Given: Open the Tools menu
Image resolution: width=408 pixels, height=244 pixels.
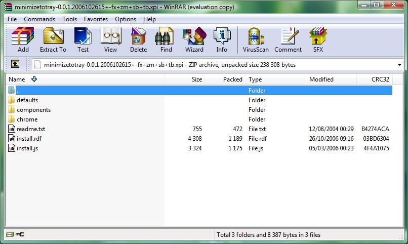Looking at the screenshot, I should click(69, 19).
